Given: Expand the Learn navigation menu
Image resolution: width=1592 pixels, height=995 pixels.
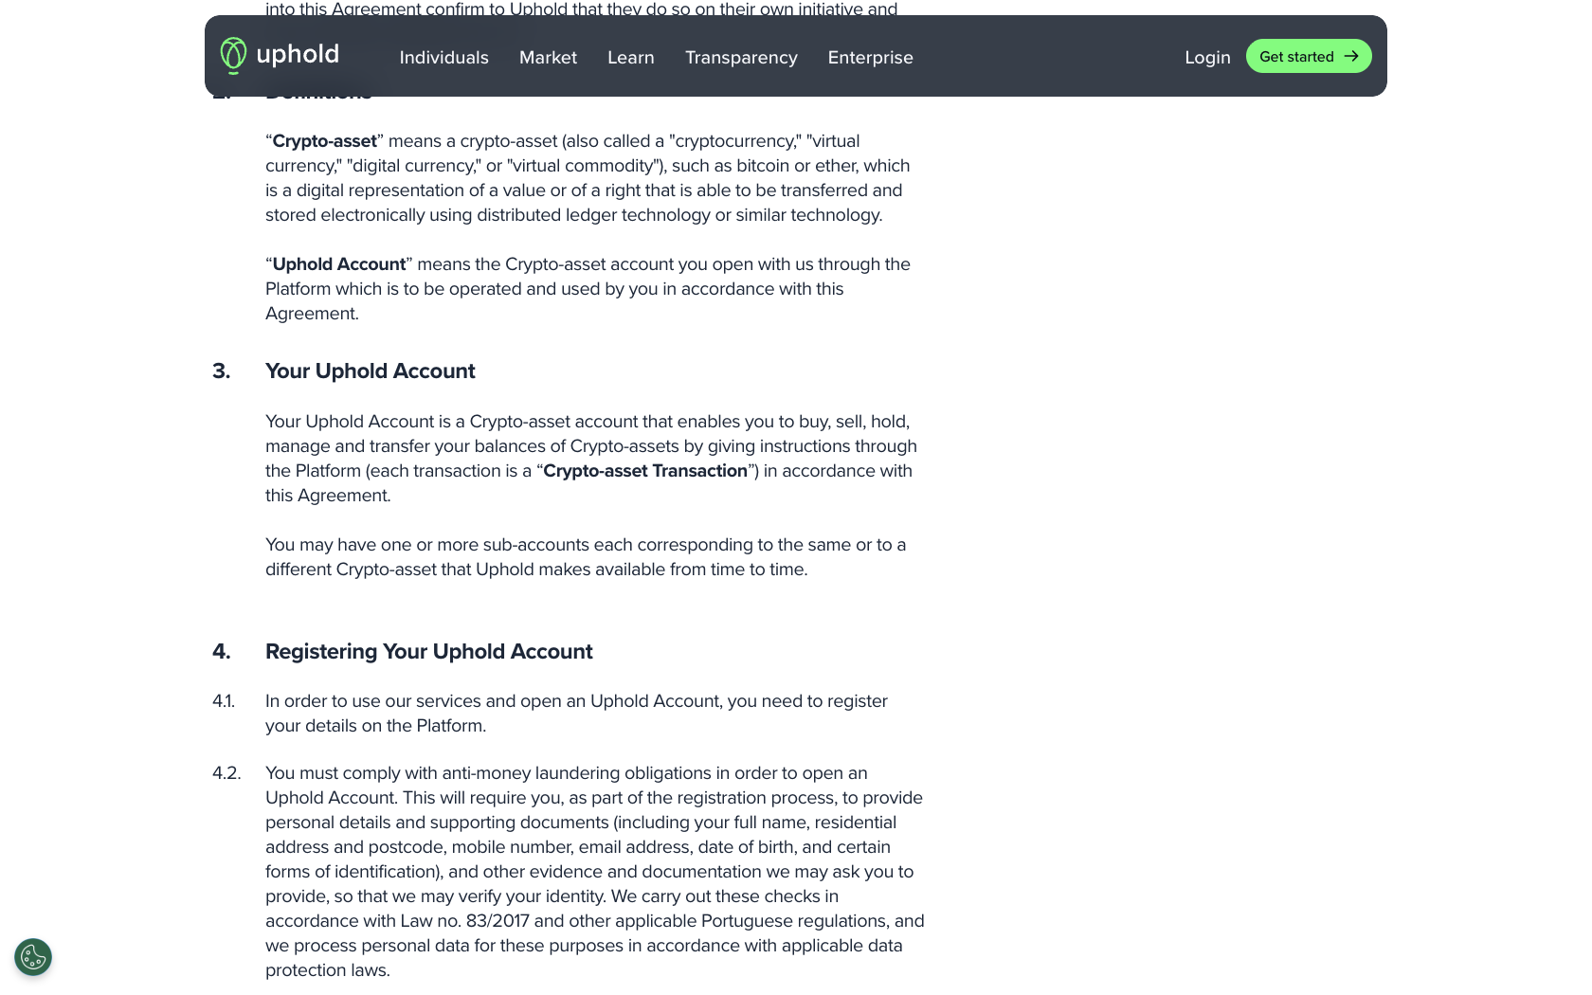Looking at the screenshot, I should point(630,58).
